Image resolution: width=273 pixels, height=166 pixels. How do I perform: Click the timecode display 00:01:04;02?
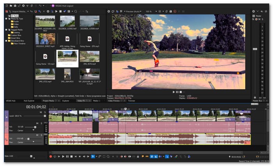point(36,107)
